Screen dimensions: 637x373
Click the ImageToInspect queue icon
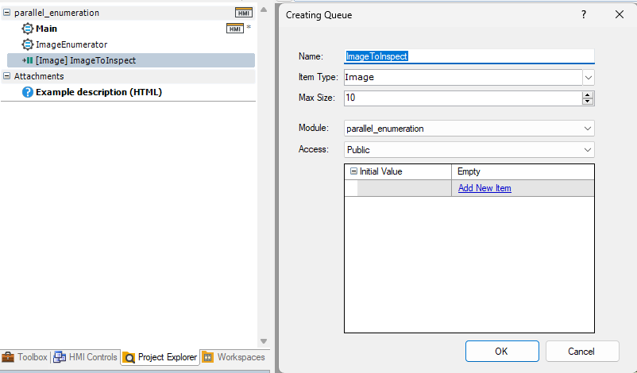pos(28,60)
